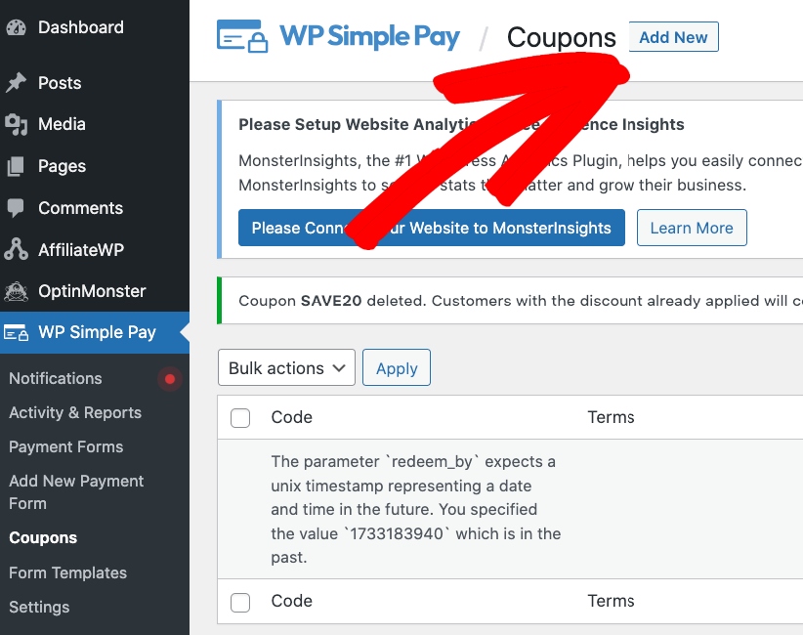Click the Dashboard gauge icon
Screen dimensions: 803x635
pyautogui.click(x=16, y=27)
